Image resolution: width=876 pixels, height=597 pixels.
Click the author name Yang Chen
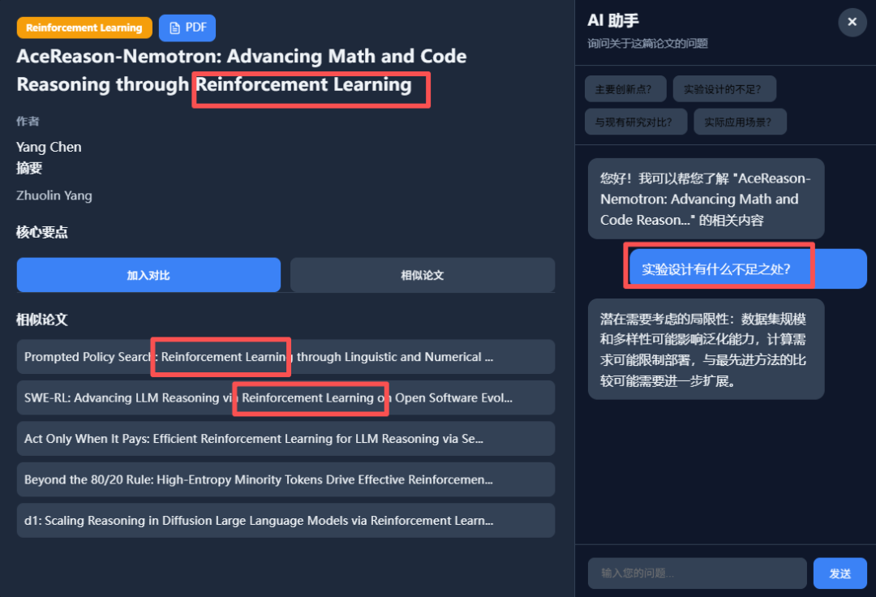49,147
